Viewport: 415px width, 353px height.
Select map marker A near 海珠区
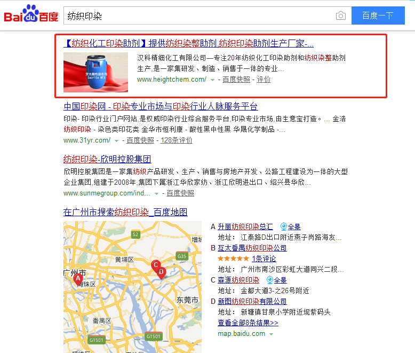coord(78,279)
